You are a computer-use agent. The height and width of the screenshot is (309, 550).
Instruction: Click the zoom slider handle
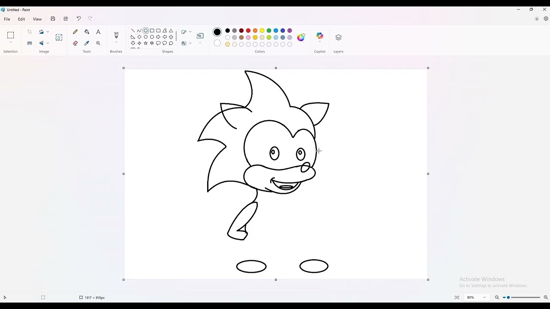point(508,297)
